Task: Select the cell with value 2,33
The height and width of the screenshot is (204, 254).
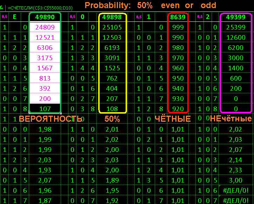Action: tap(236, 170)
